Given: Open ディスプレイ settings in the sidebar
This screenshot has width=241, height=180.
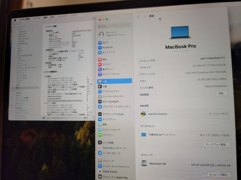Looking at the screenshot, I should coord(107,119).
